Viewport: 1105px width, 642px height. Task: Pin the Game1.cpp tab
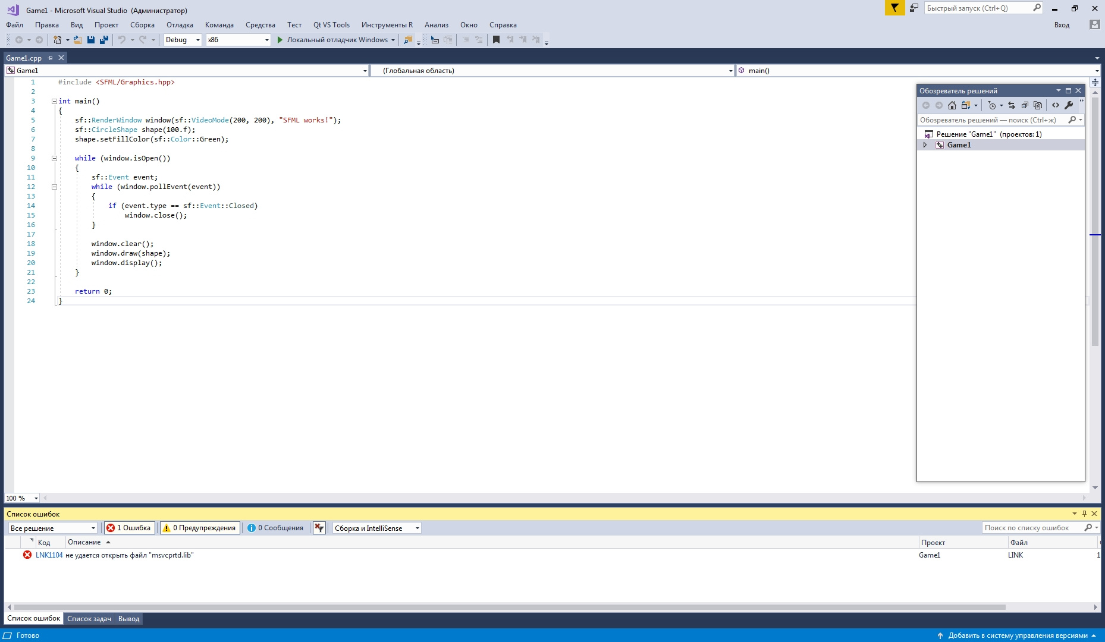coord(51,58)
